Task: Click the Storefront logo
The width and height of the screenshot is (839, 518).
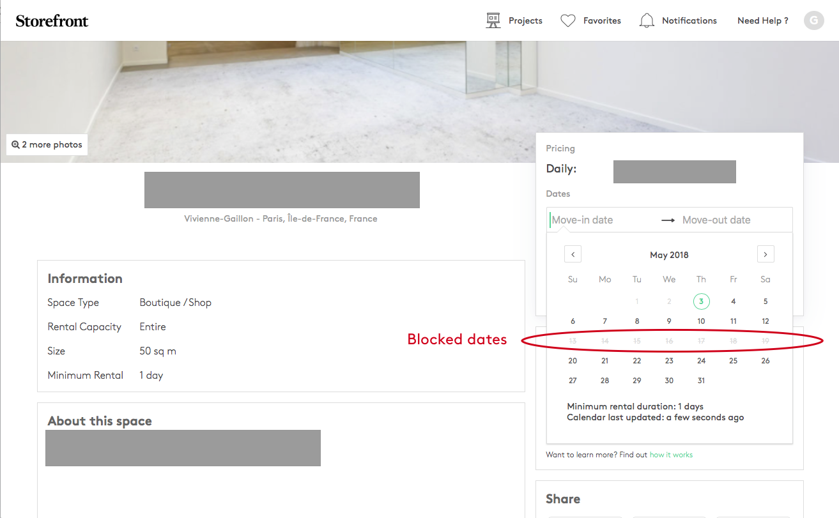Action: click(52, 20)
